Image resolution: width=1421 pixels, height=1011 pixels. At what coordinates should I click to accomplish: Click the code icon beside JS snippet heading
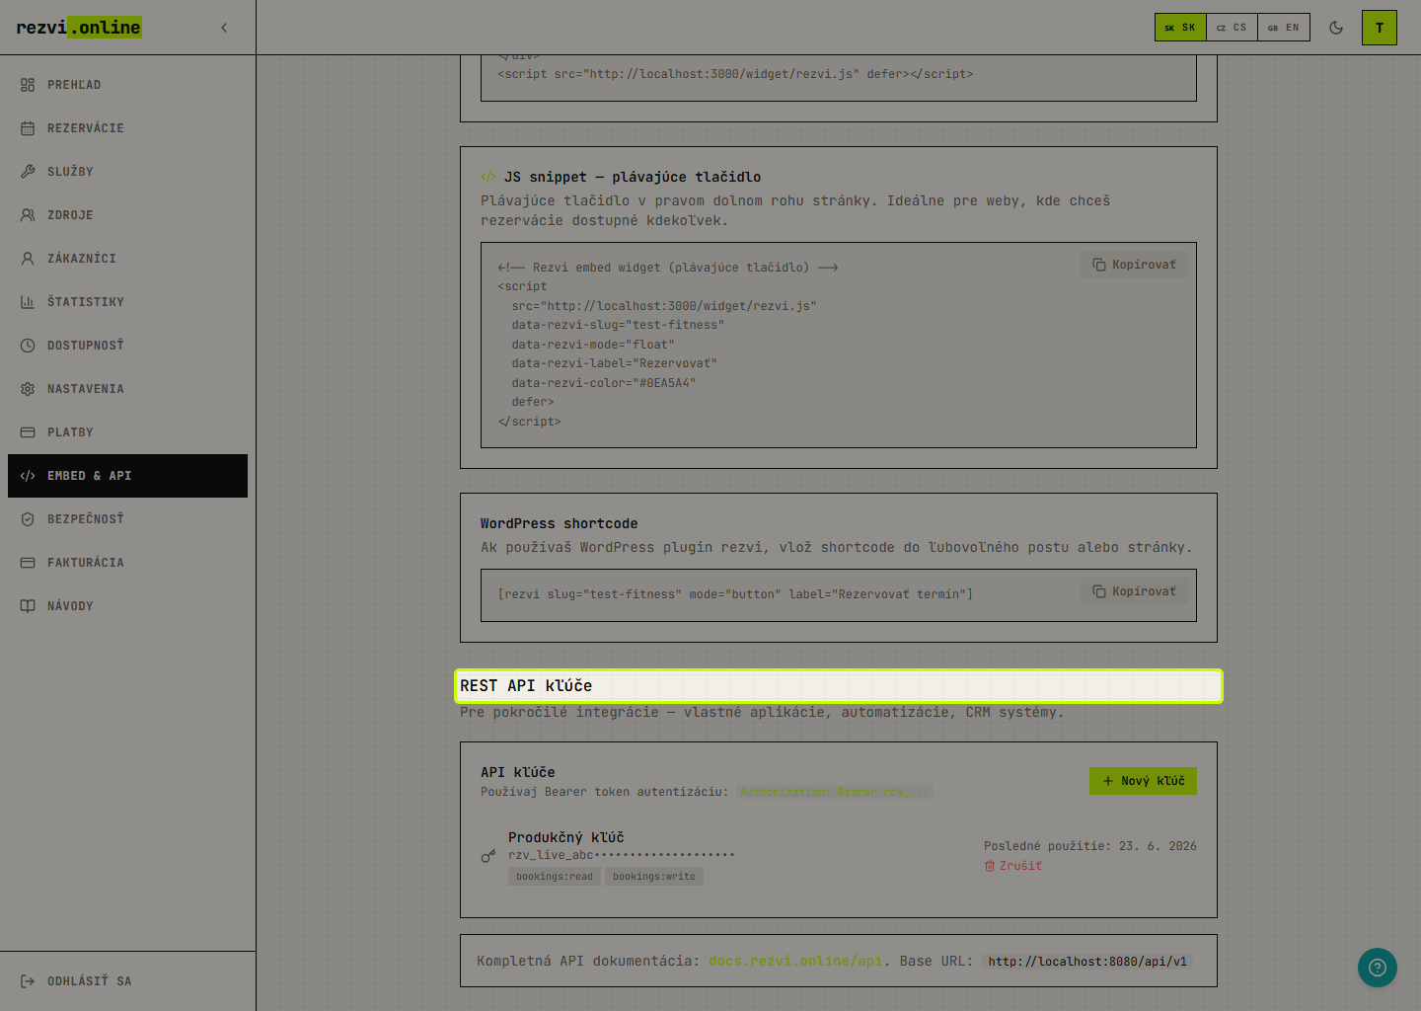(x=488, y=177)
